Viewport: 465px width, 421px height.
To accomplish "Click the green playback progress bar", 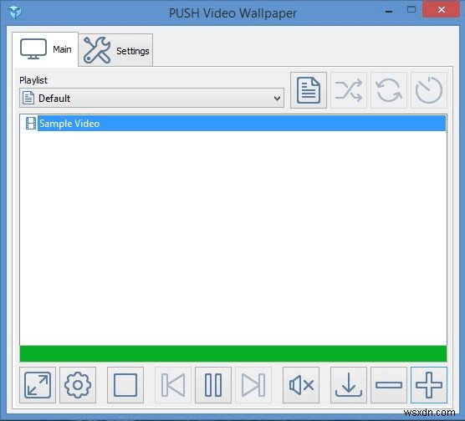I will [x=233, y=353].
